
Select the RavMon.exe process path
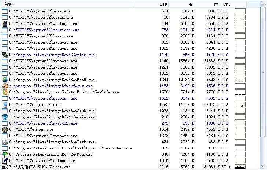[51, 154]
